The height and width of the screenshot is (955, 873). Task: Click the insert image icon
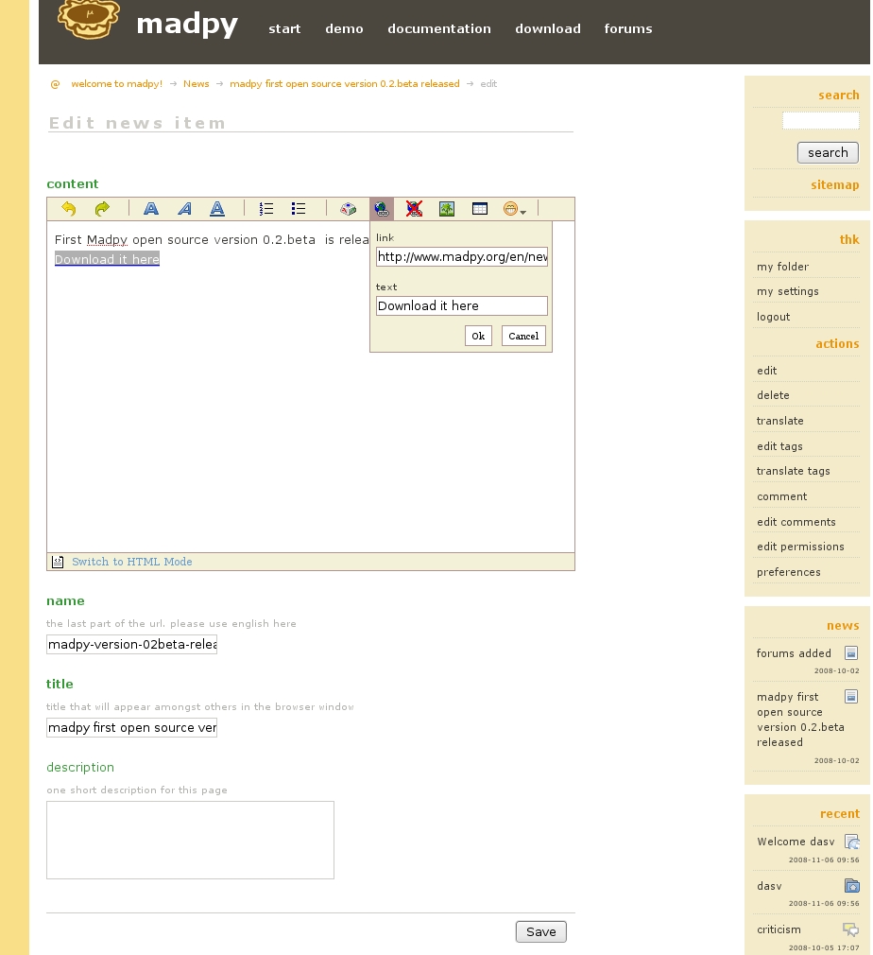(447, 209)
